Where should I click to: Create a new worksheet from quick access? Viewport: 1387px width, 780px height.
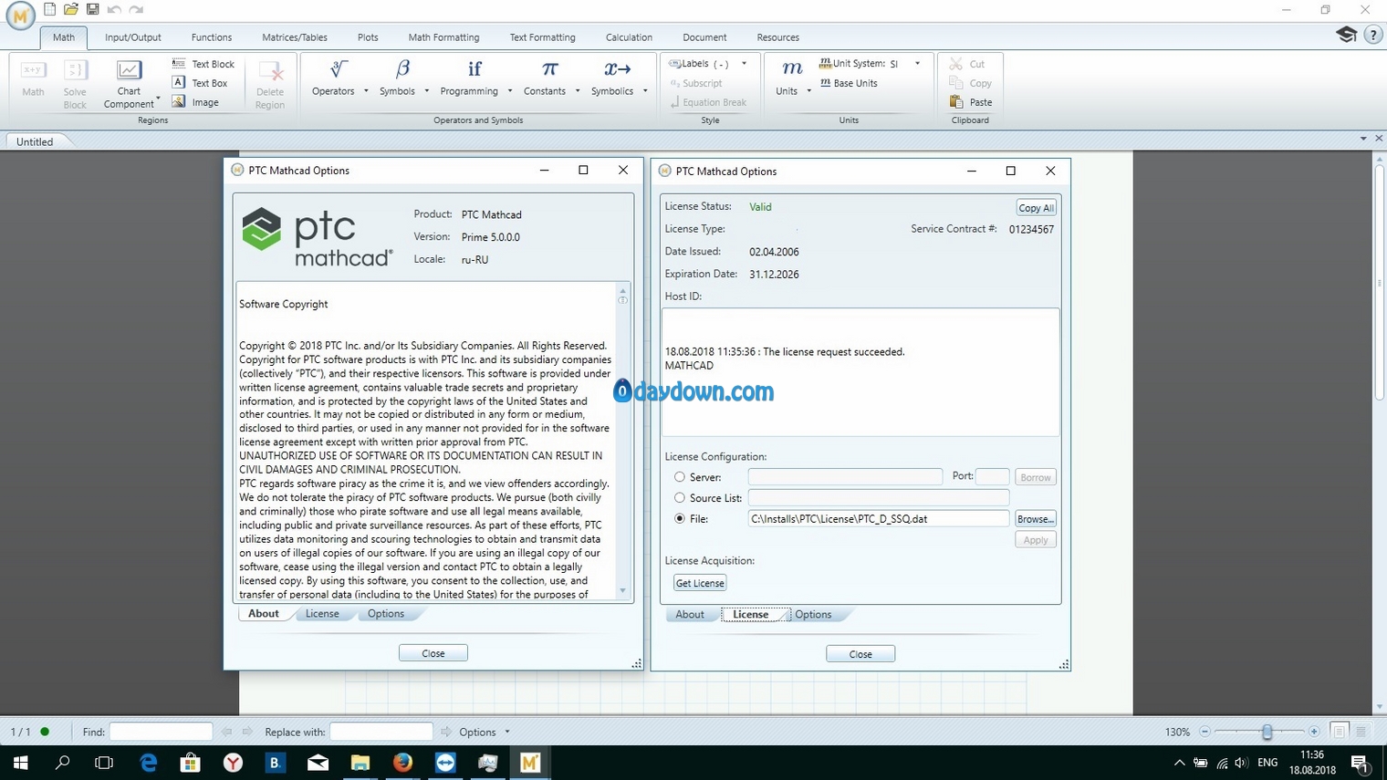click(x=50, y=9)
